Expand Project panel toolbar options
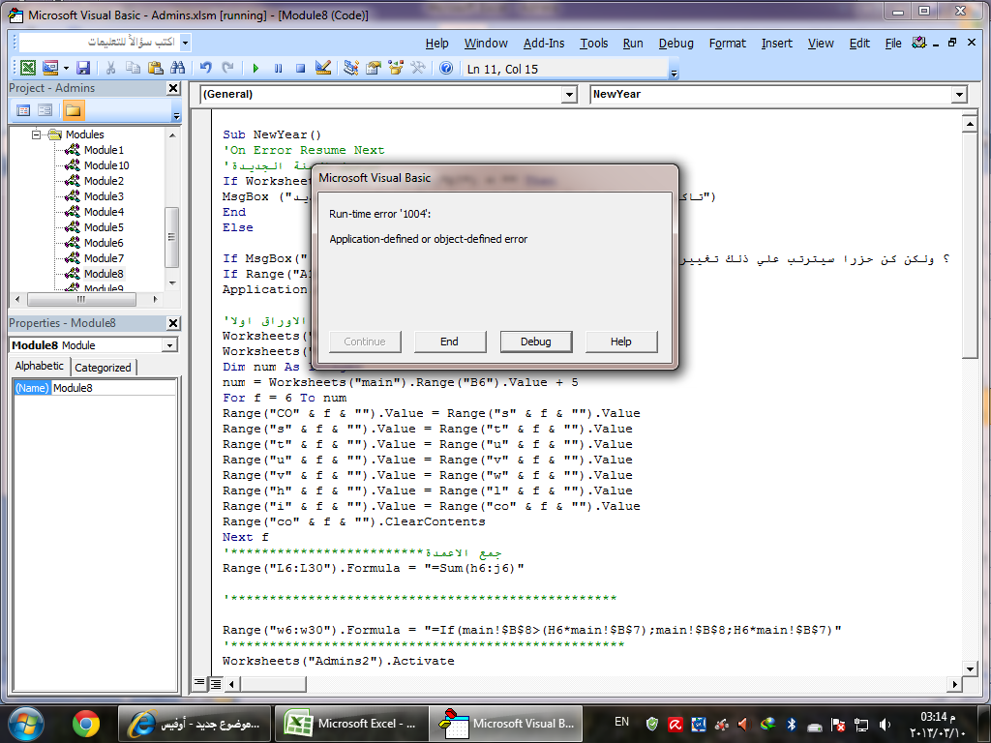 tap(176, 114)
